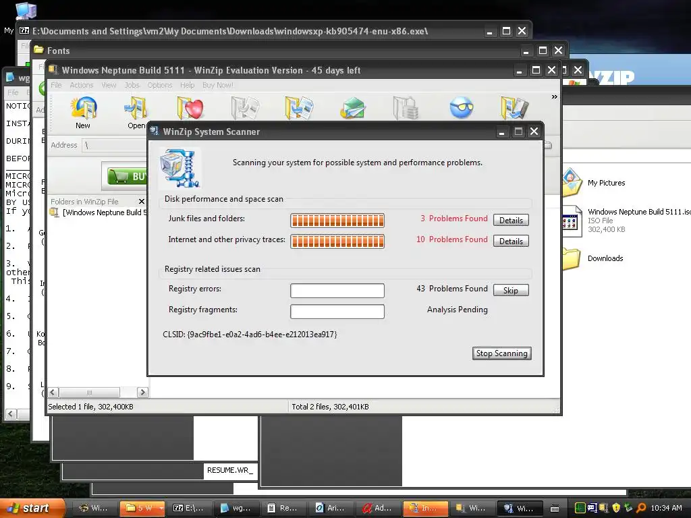Click the WinZip System Scanner vise logo

(179, 168)
